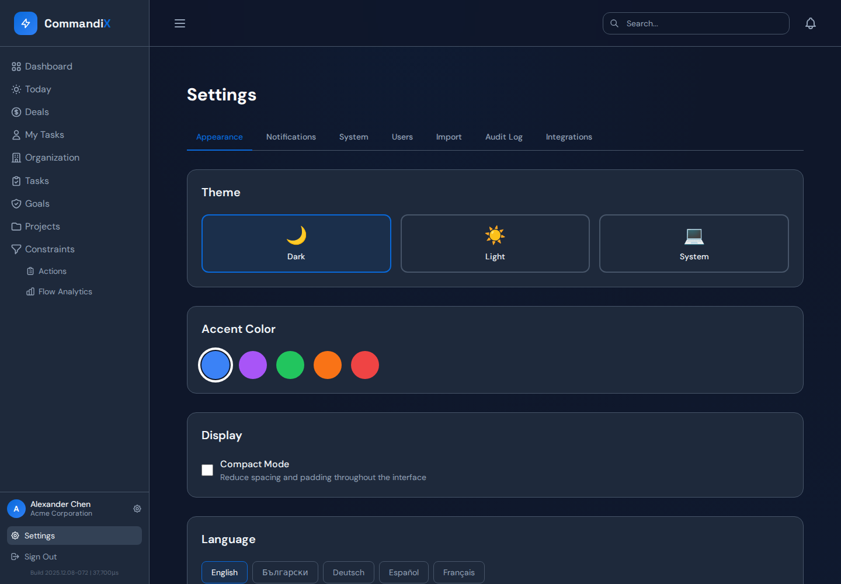Enable the Compact Mode checkbox
The height and width of the screenshot is (584, 841).
coord(207,470)
